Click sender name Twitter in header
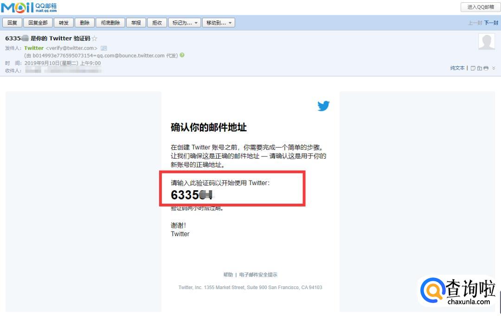 point(34,48)
